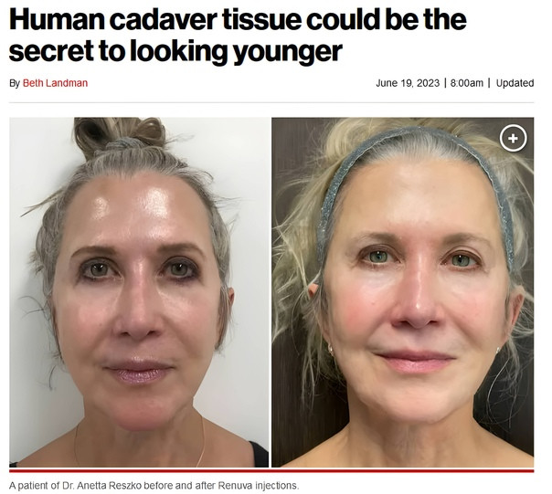552x494 pixels.
Task: Click the black strap in the before photo
Action: pyautogui.click(x=259, y=454)
